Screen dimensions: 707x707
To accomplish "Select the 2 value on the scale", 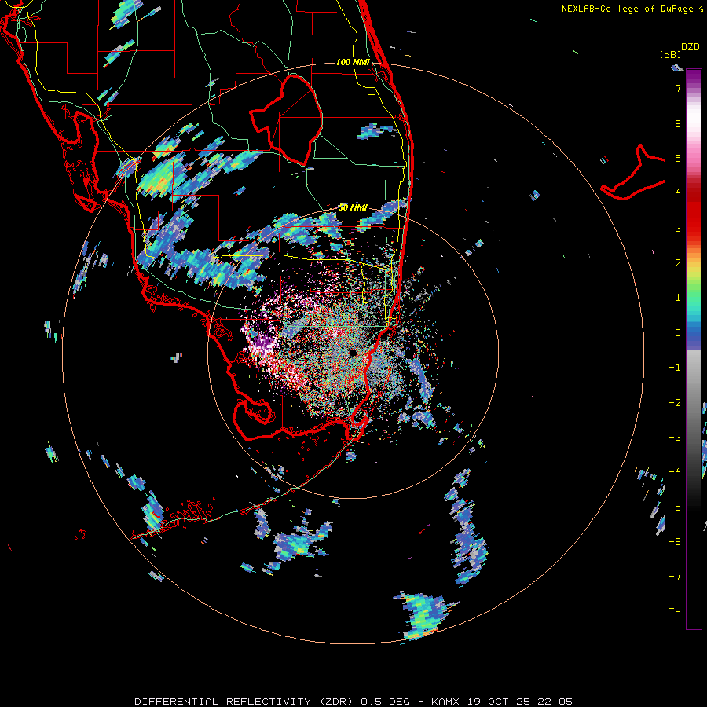I will (x=678, y=263).
